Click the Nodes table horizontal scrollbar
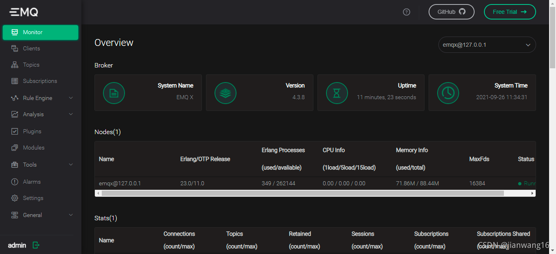This screenshot has width=556, height=254. (303, 193)
